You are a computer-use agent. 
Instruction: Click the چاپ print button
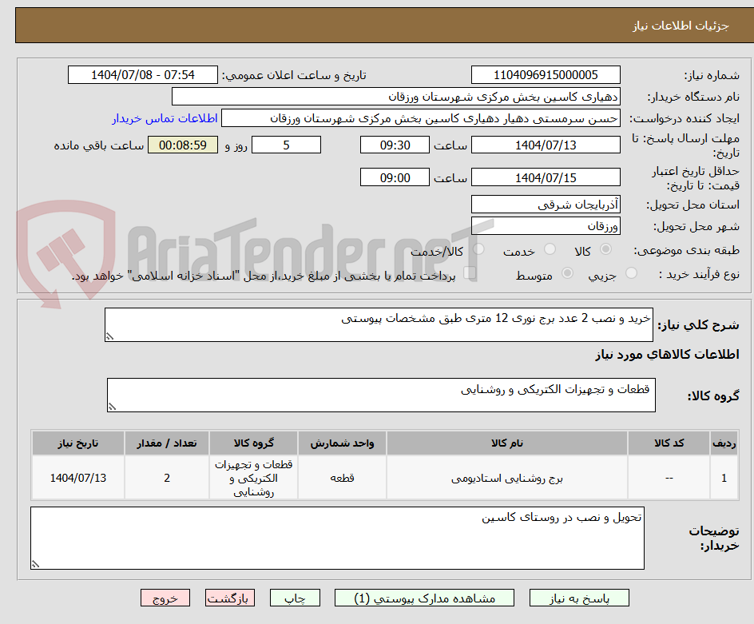(x=295, y=598)
